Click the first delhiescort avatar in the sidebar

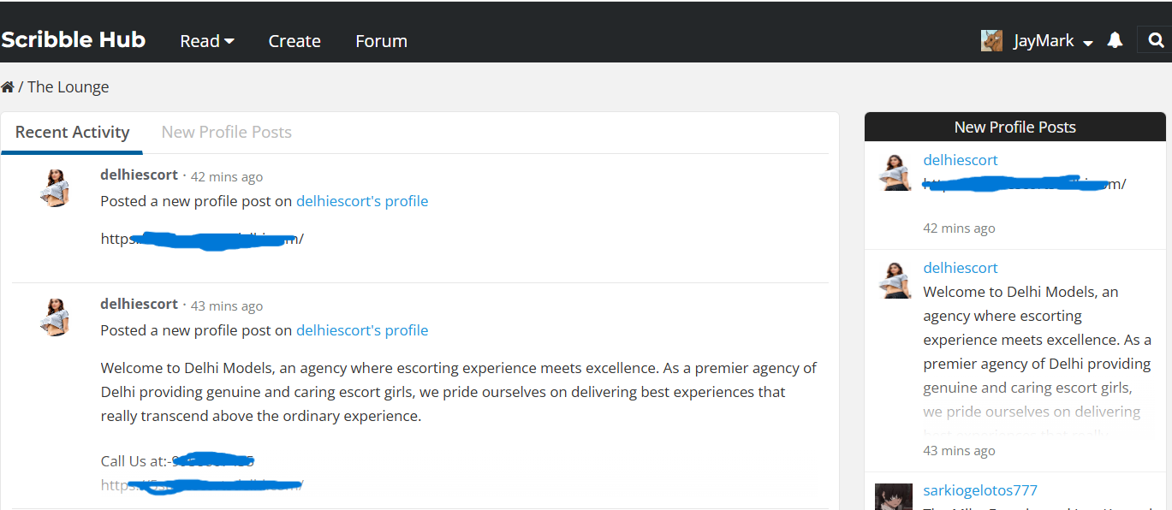pyautogui.click(x=895, y=172)
